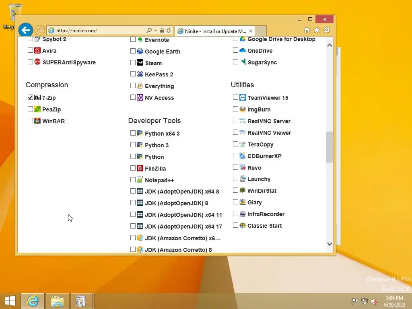412x309 pixels.
Task: Open address bar search dropdown arrow
Action: 156,31
